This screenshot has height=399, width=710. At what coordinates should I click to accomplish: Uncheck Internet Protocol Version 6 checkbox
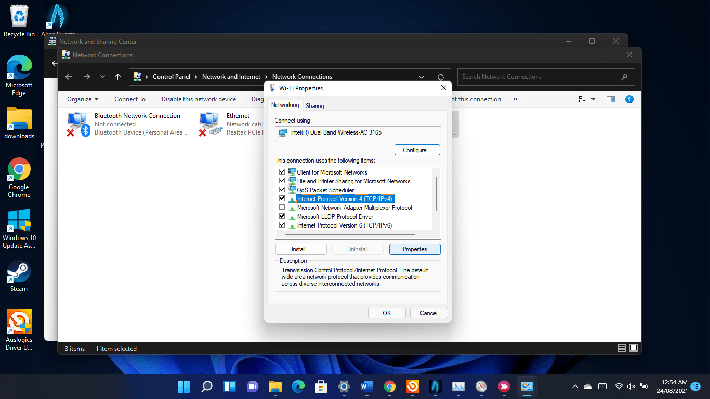pyautogui.click(x=282, y=225)
